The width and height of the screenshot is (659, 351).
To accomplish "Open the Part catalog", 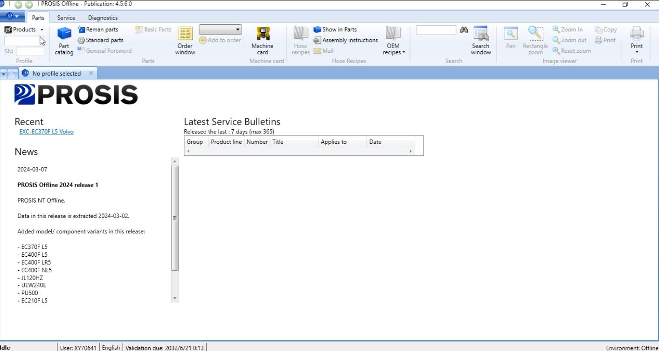I will (64, 41).
